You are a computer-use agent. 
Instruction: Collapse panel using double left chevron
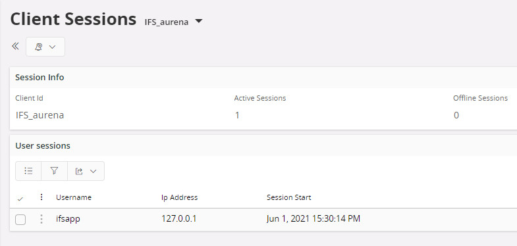(x=15, y=46)
